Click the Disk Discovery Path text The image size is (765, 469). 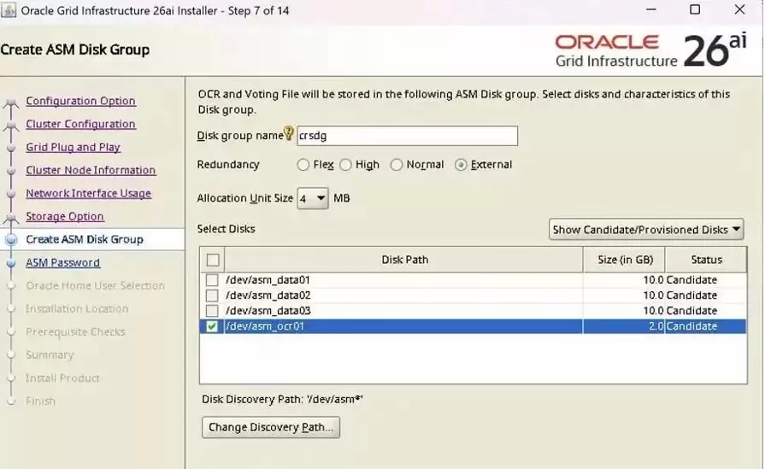tap(282, 399)
